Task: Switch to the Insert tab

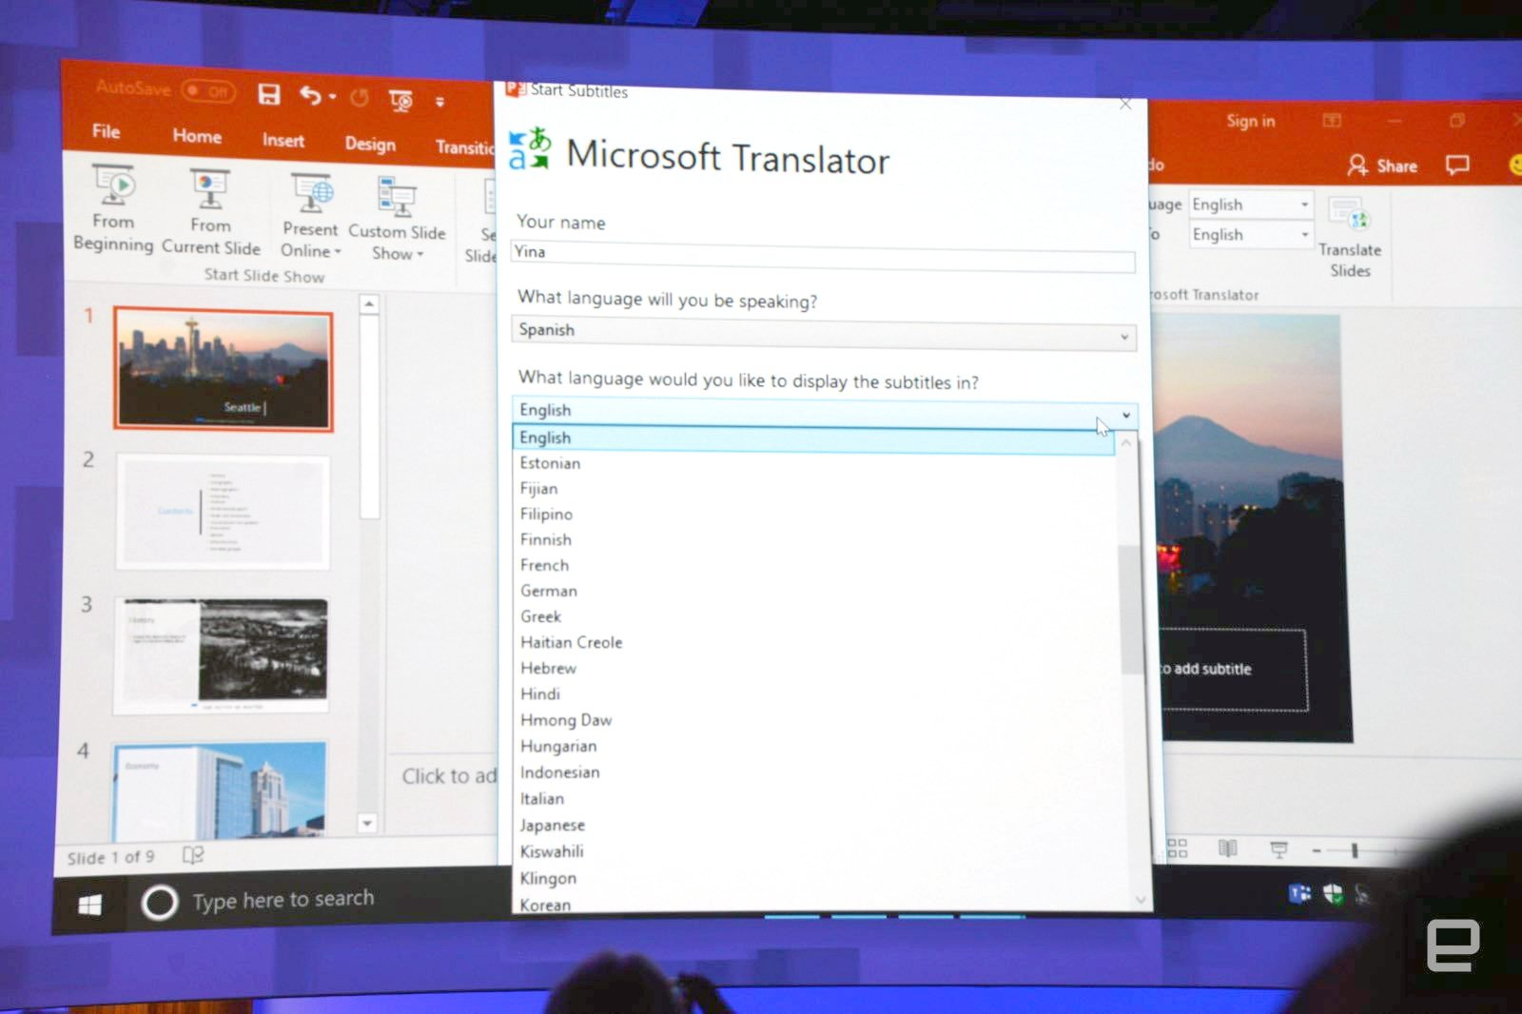Action: click(283, 141)
